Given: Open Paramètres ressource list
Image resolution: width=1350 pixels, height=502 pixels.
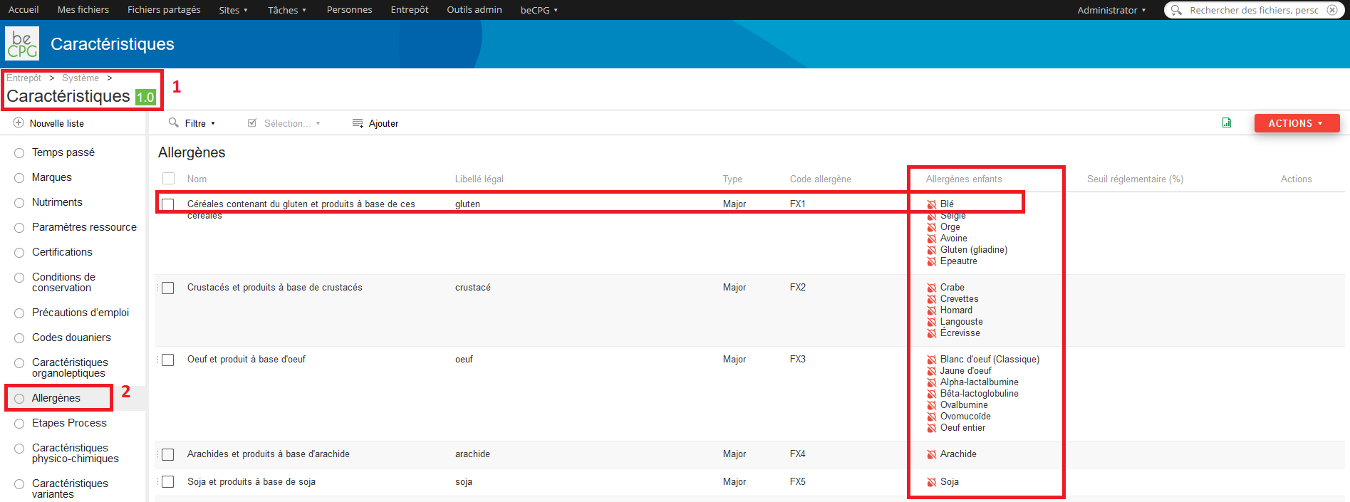Looking at the screenshot, I should click(84, 227).
